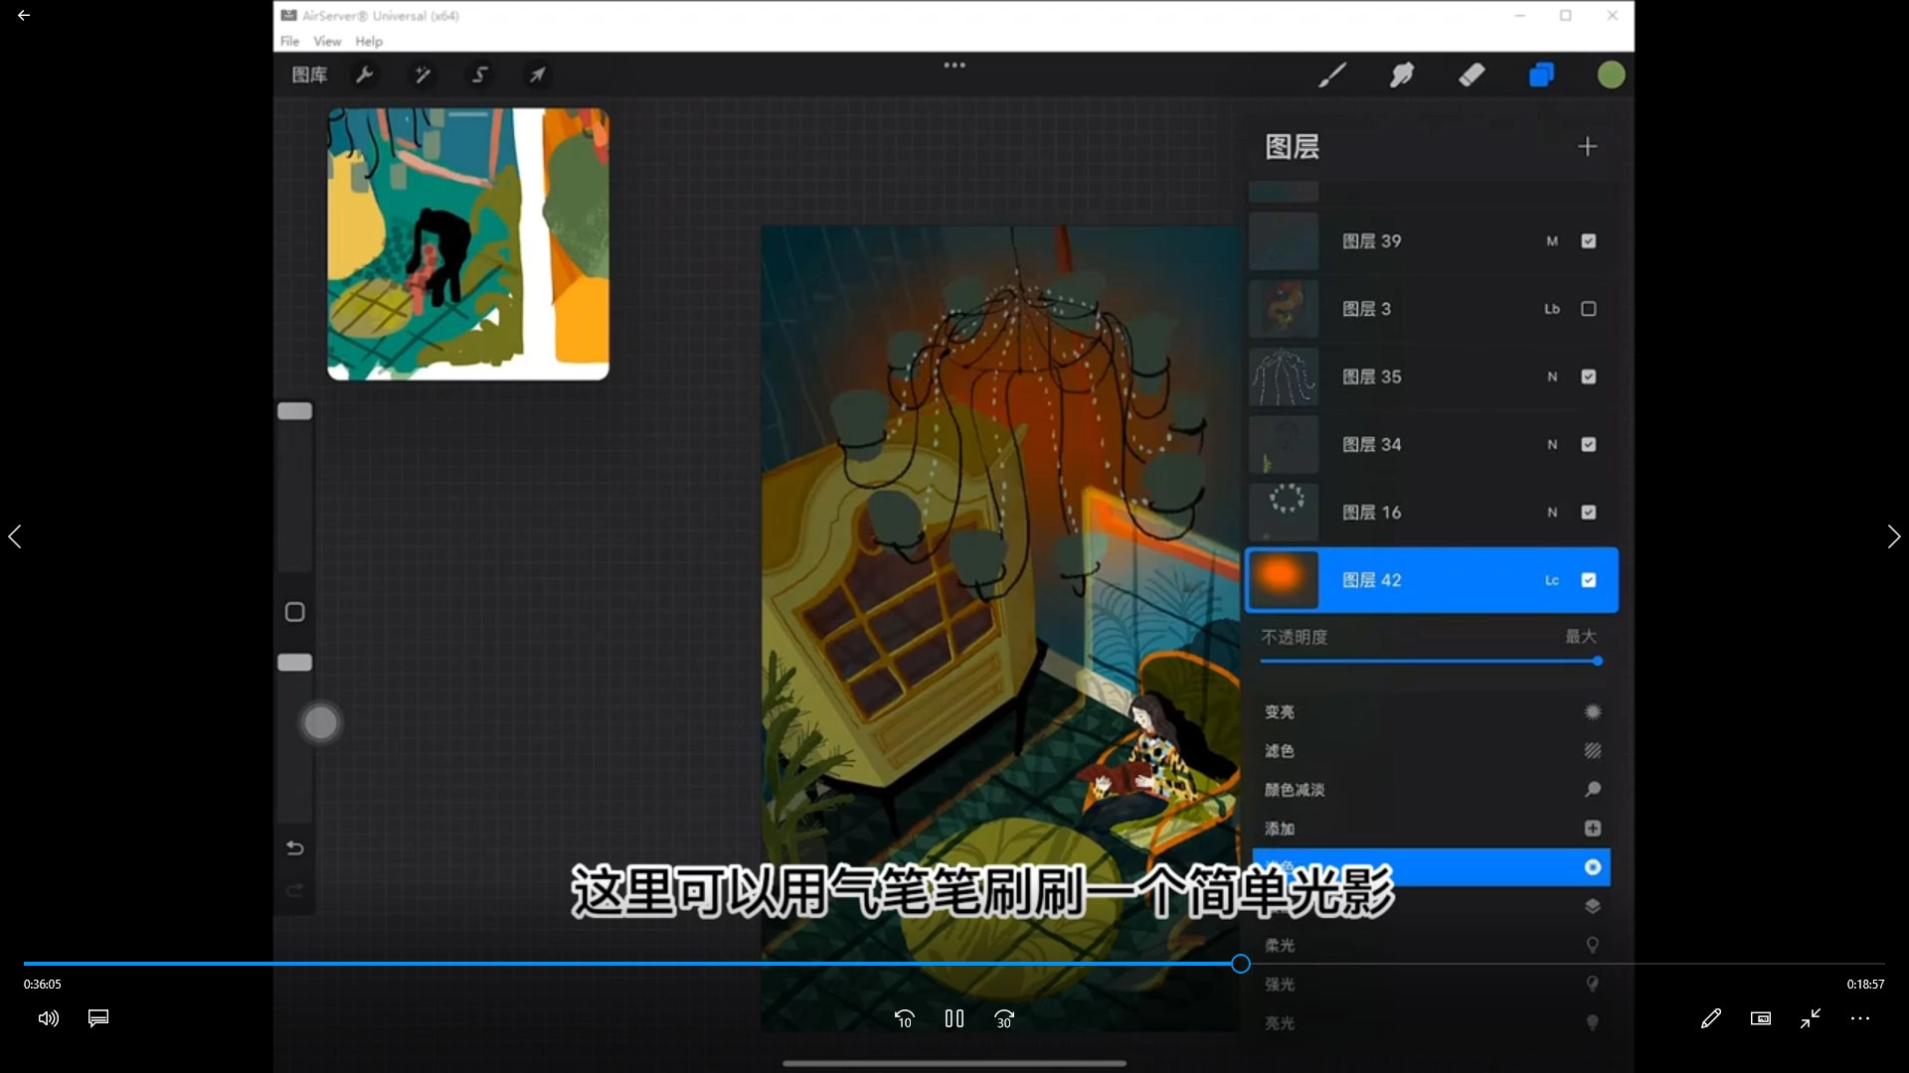Collapse blend mode Lc of 图层 42
The image size is (1909, 1073).
click(x=1552, y=580)
